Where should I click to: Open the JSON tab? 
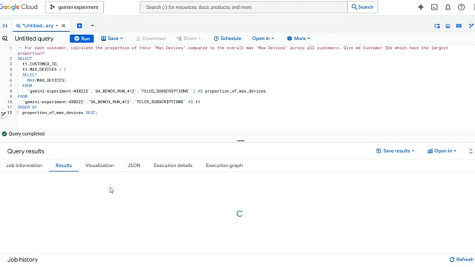point(134,165)
